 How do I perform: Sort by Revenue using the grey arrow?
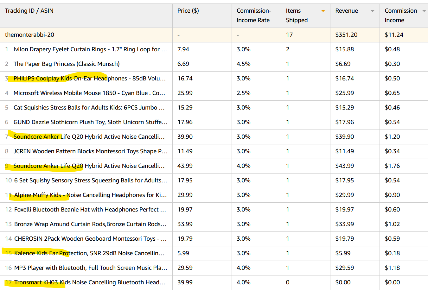(x=373, y=11)
